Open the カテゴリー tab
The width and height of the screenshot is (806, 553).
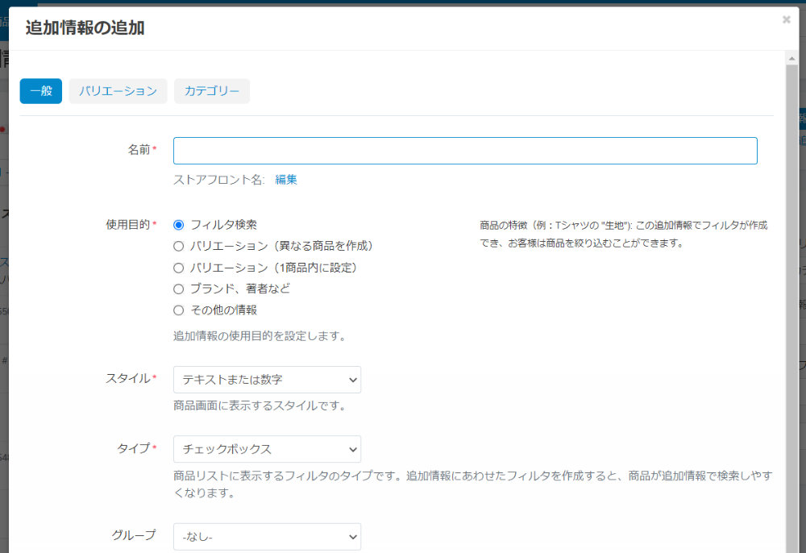[x=212, y=91]
